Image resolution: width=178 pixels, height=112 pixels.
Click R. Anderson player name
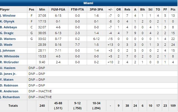coord(9,91)
